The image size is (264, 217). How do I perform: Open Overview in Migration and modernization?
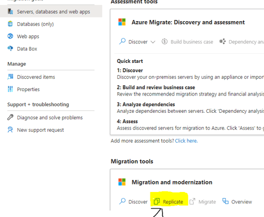click(x=237, y=201)
